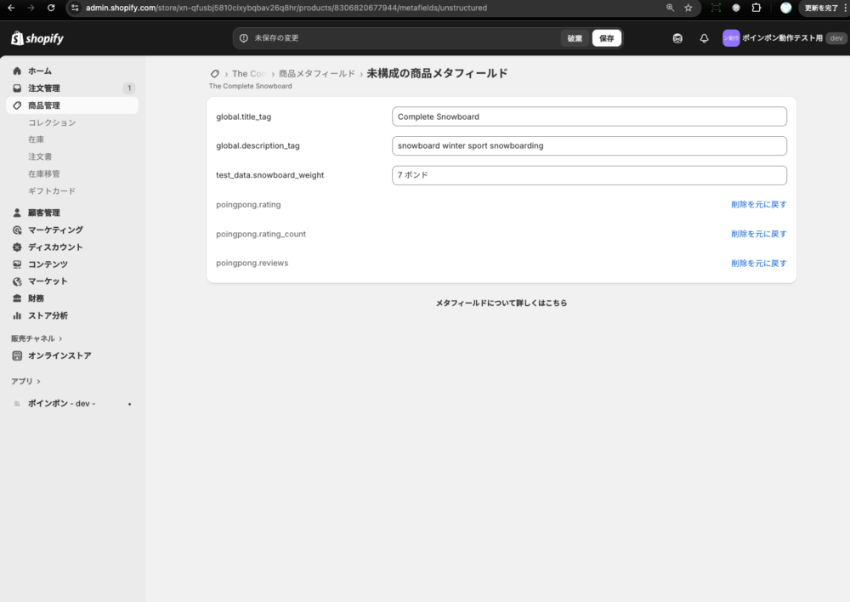Open the notifications bell icon
This screenshot has width=850, height=602.
coord(704,38)
